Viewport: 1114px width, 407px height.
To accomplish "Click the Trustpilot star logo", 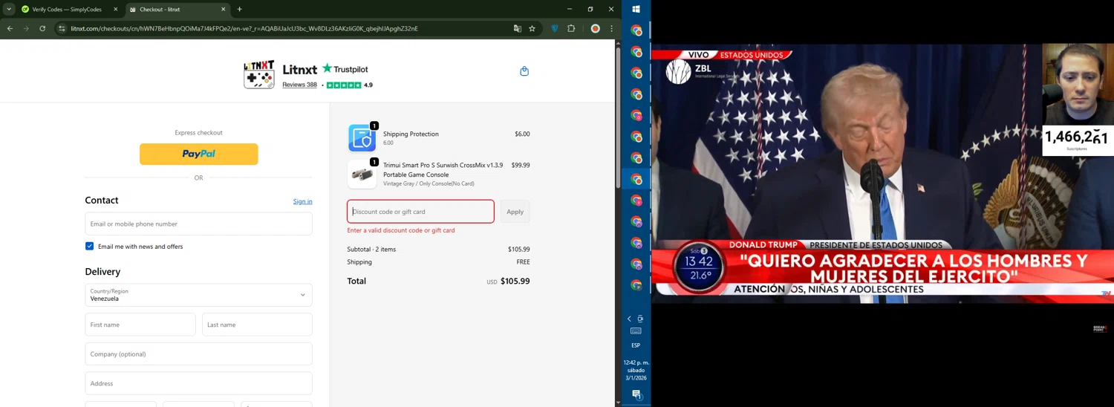I will click(345, 69).
